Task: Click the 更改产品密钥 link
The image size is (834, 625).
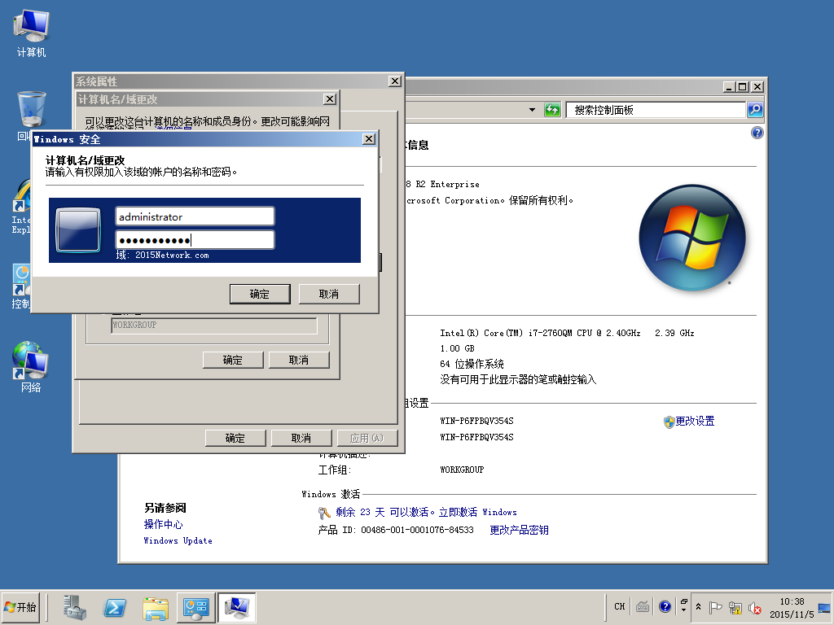Action: click(519, 530)
